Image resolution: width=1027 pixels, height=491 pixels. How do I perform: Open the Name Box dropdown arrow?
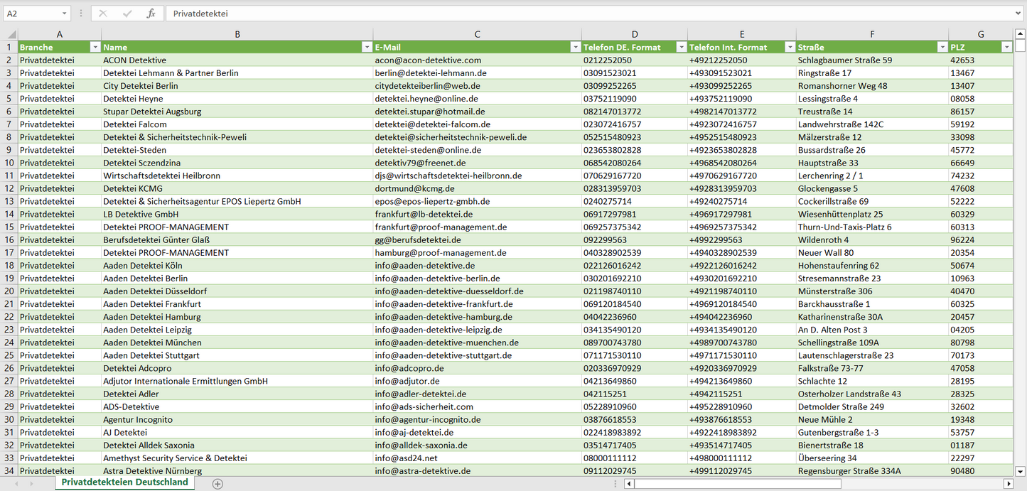click(64, 14)
